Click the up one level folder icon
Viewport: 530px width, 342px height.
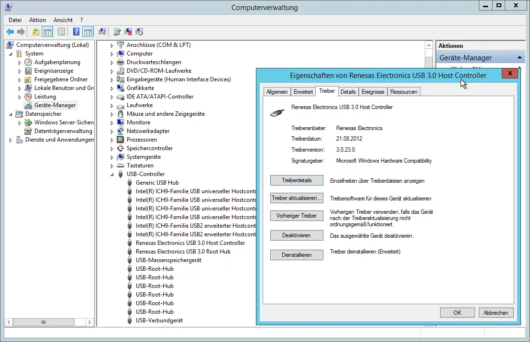(35, 32)
